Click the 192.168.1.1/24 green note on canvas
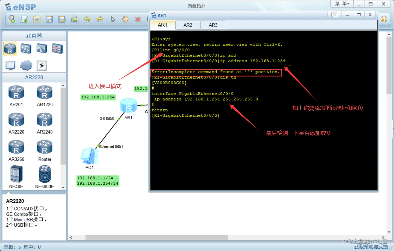Viewport: 394px width, 251px height. coord(95,178)
